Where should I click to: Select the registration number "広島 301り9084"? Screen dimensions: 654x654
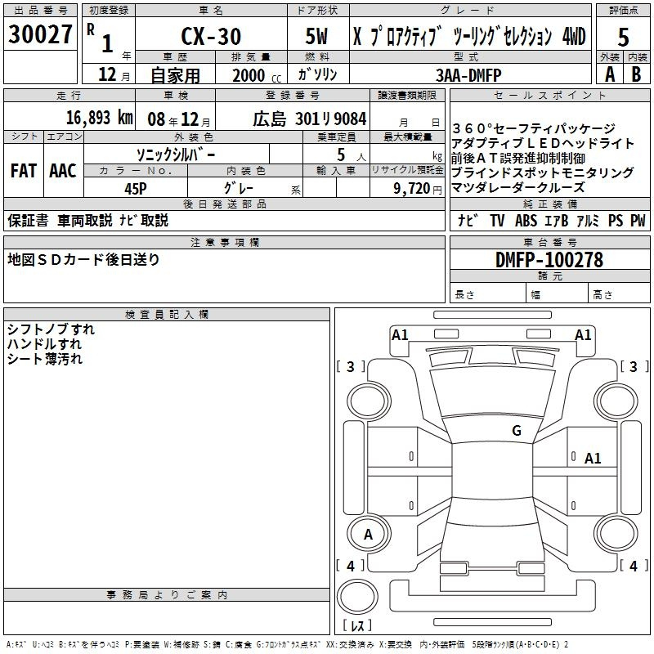(310, 119)
